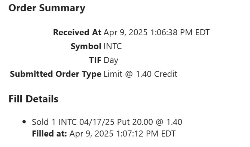Click the received timestamp Apr 9, 2025 1:06:38 PM EDT
The width and height of the screenshot is (250, 147).
coord(156,32)
